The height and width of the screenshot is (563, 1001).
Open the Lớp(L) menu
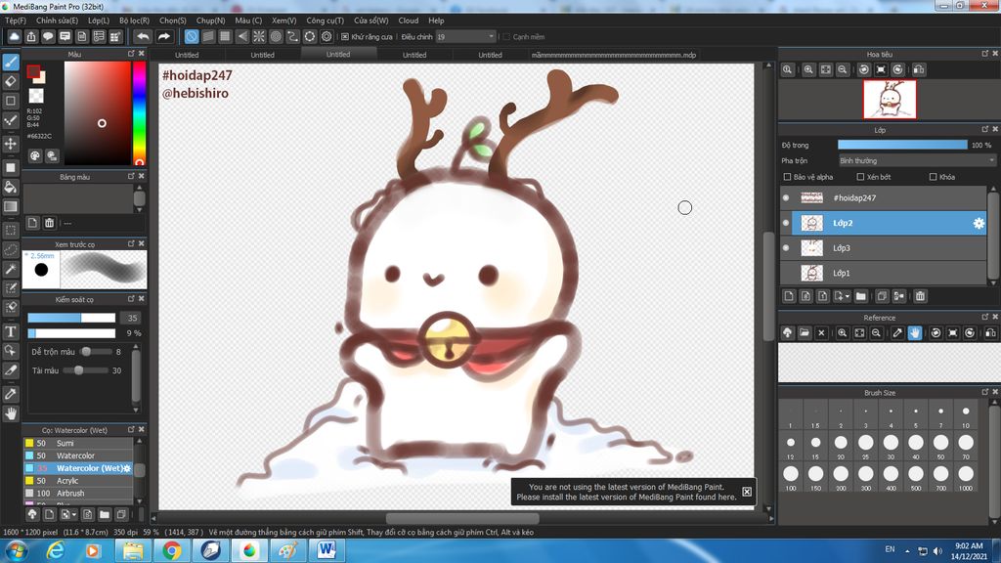99,21
